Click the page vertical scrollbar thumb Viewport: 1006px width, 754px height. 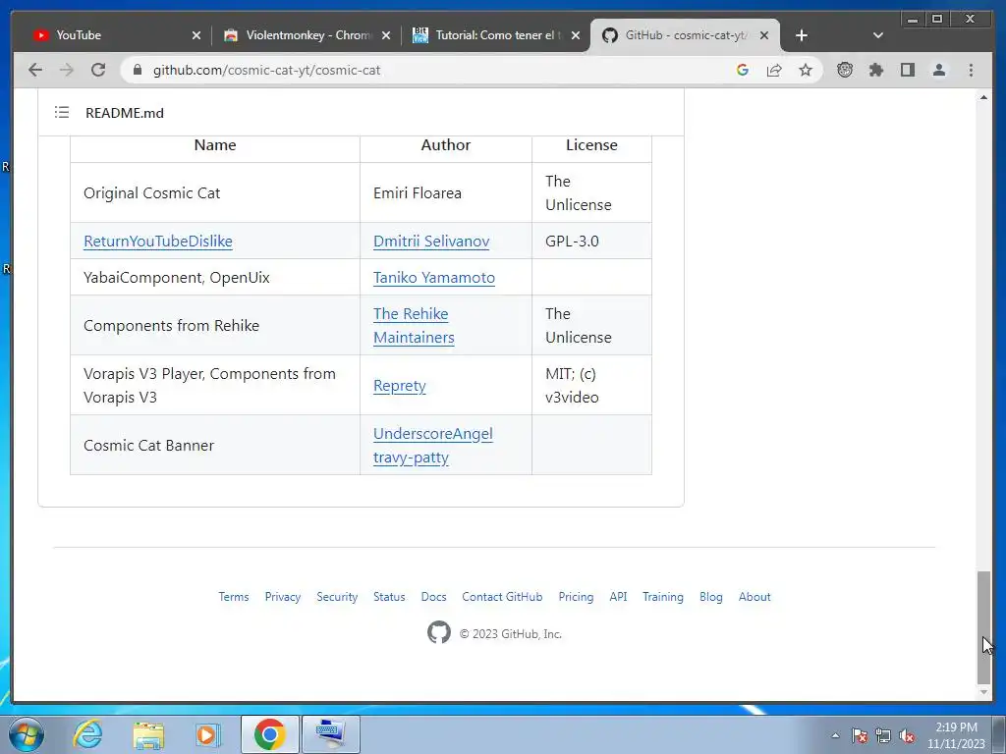pyautogui.click(x=983, y=627)
